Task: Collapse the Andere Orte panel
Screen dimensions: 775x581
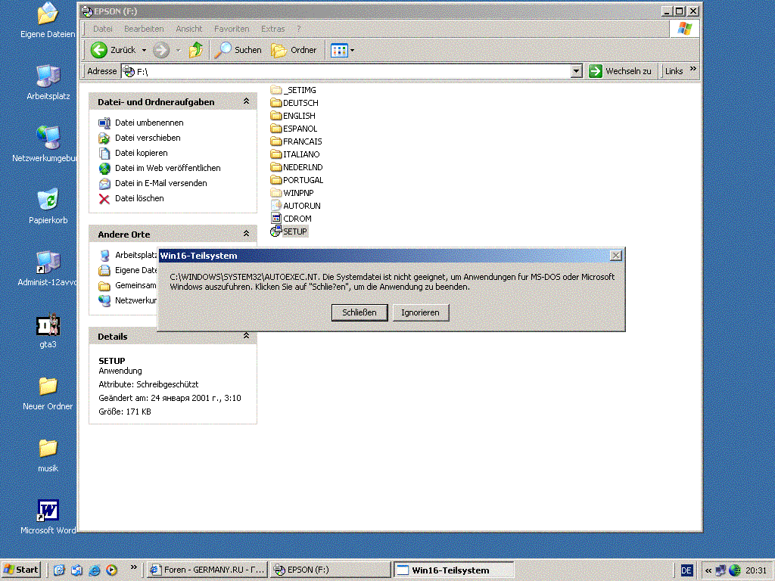Action: 246,234
